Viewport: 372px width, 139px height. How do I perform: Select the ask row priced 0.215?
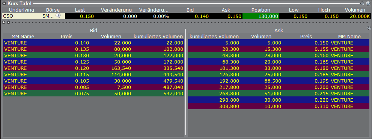(279, 94)
